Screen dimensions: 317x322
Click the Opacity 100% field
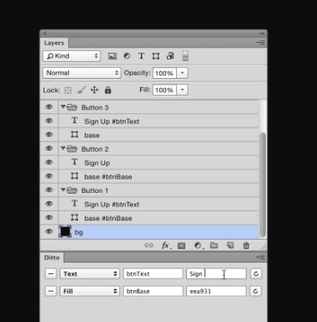(x=164, y=73)
